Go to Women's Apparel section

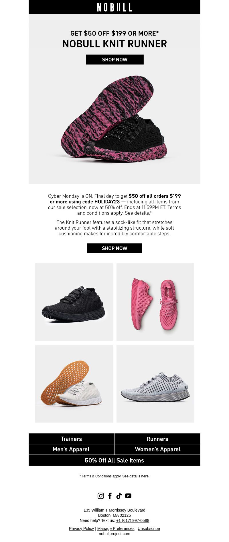pos(157,449)
